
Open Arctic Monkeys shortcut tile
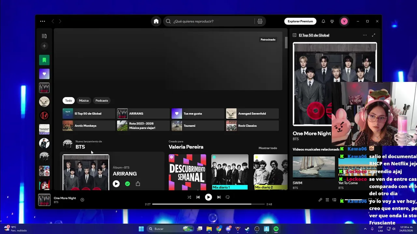point(89,125)
